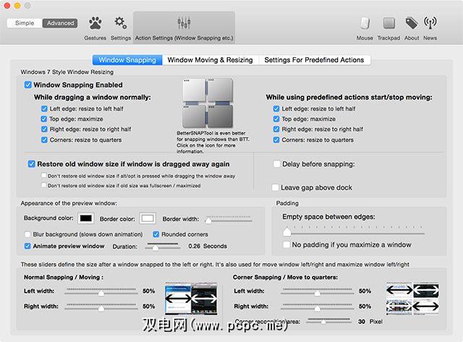Switch to Simple mode
The width and height of the screenshot is (463, 342).
pyautogui.click(x=24, y=23)
